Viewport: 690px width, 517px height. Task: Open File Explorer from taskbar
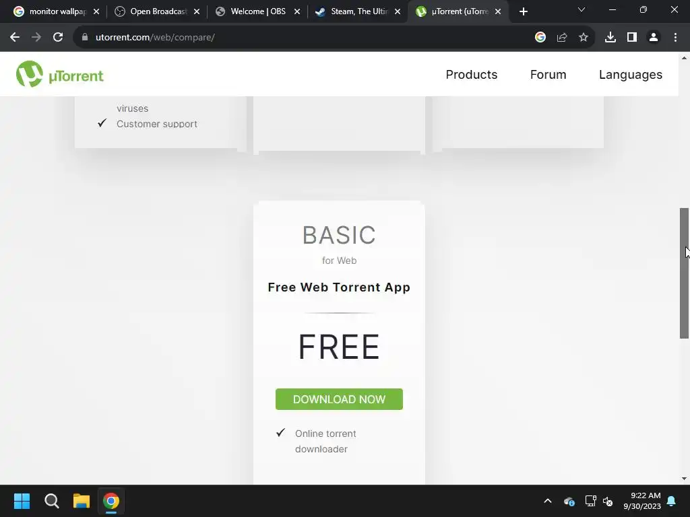pos(82,501)
